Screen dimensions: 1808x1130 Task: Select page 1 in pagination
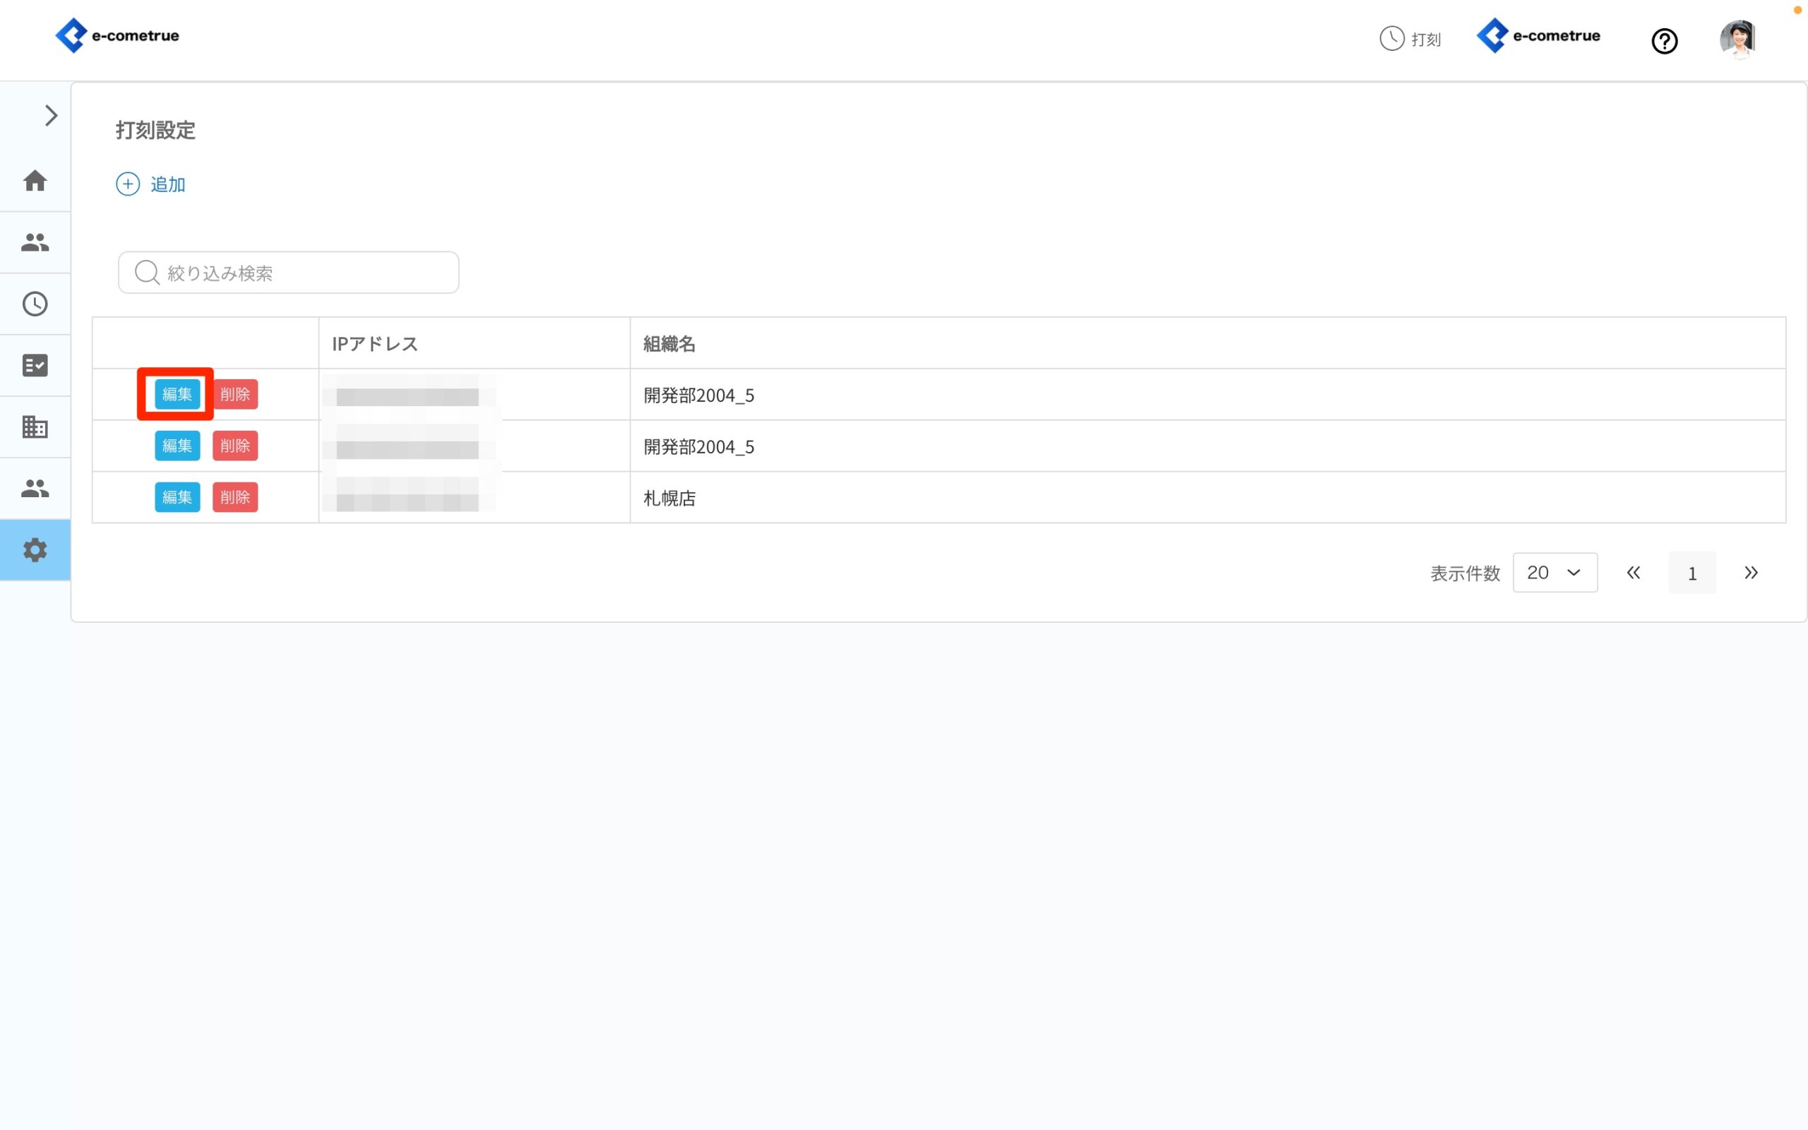tap(1691, 573)
